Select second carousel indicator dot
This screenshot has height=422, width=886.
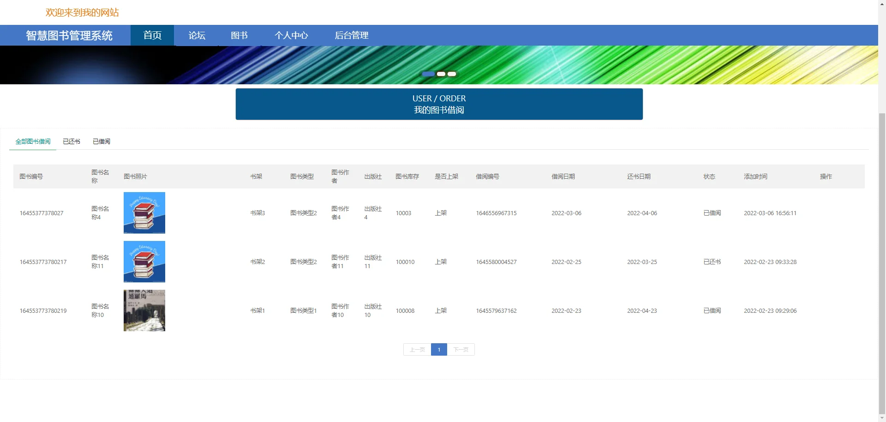[x=441, y=74]
